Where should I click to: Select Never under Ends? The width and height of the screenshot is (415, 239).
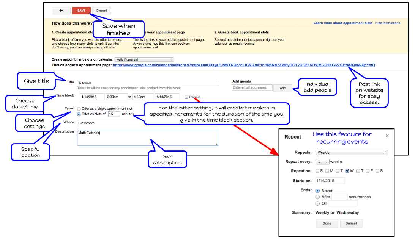[x=317, y=190]
